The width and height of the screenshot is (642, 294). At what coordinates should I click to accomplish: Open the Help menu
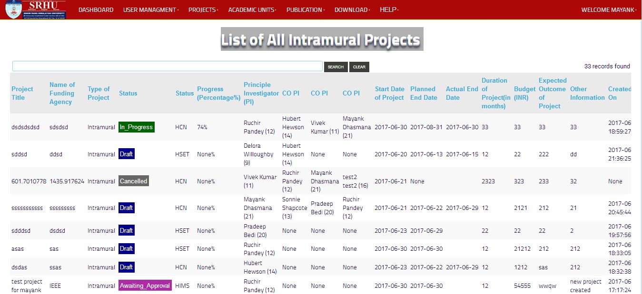[x=389, y=9]
